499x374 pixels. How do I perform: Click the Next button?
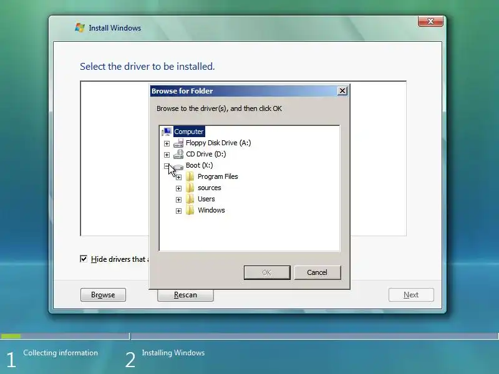(x=411, y=295)
